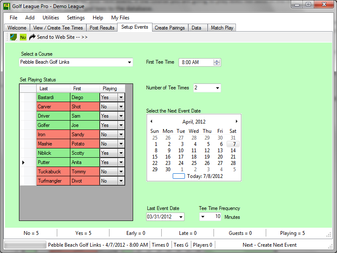Open Playing dropdown for Putter Anita

coord(121,162)
